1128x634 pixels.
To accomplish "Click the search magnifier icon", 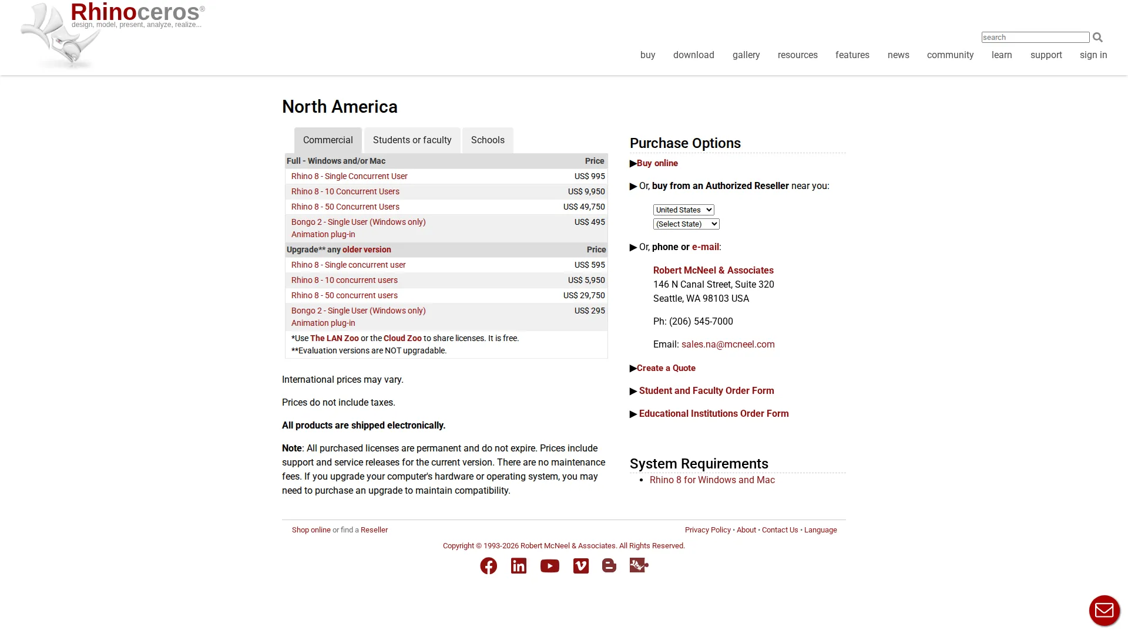I will coord(1097,37).
